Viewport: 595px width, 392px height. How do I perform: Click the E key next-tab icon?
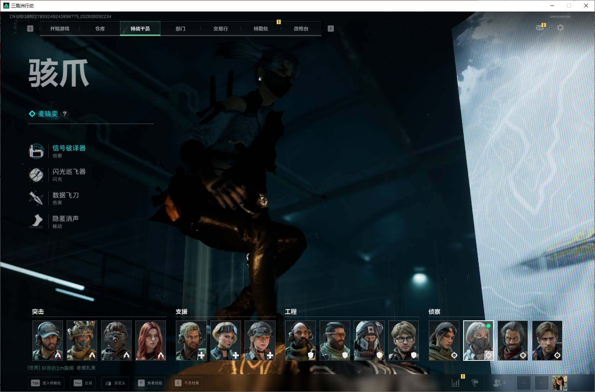(331, 29)
